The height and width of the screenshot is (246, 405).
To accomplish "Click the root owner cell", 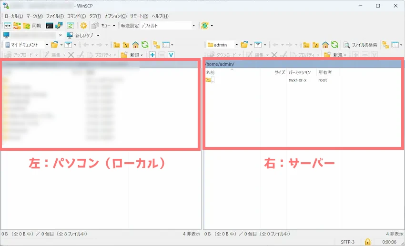I will (323, 80).
